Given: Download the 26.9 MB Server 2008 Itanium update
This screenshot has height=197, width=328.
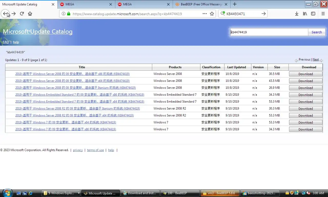Looking at the screenshot, I should pyautogui.click(x=305, y=88).
